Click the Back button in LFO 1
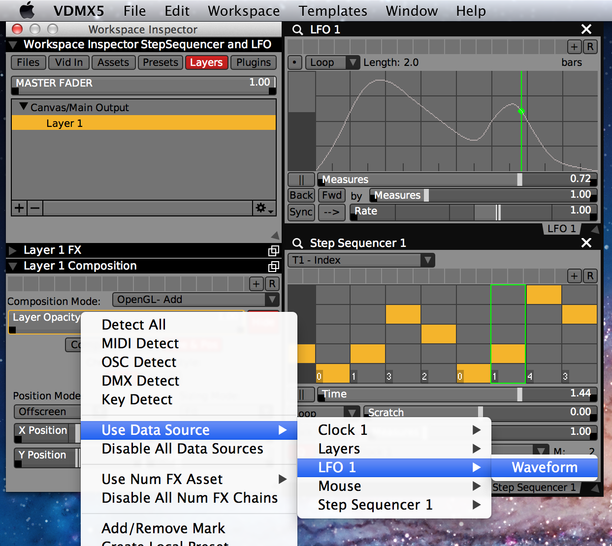 301,195
